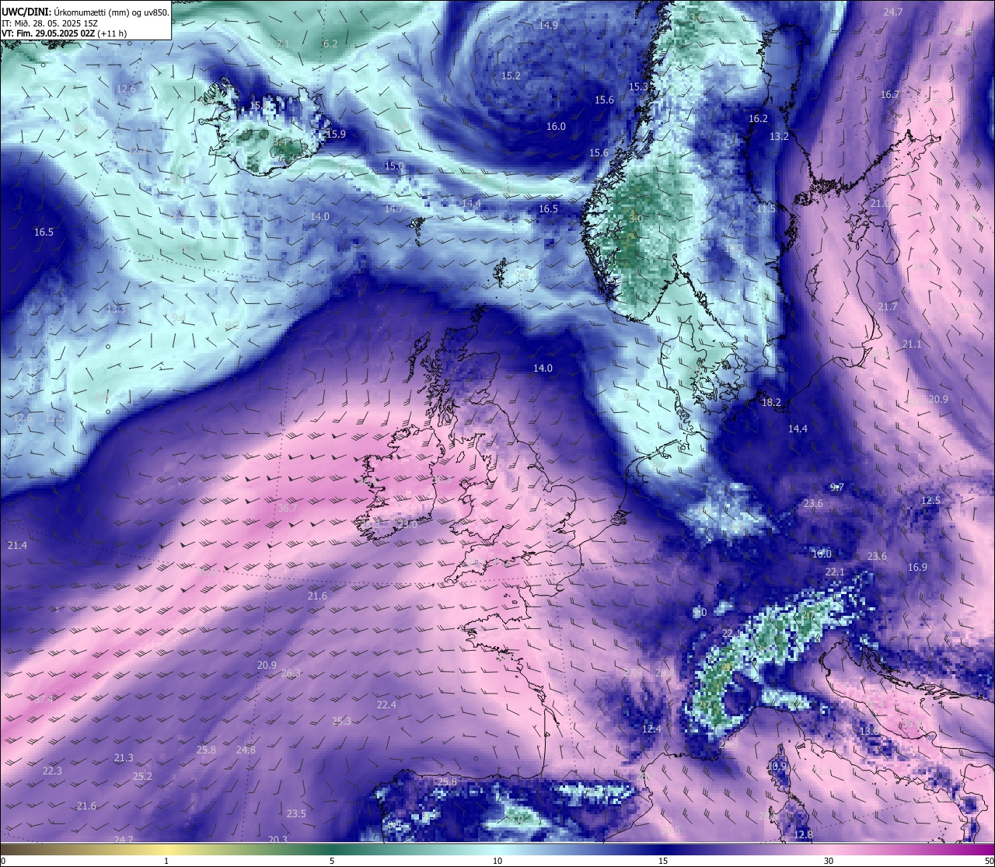The image size is (995, 867).
Task: Click the 12.8 value at the bottom right
Action: [803, 835]
